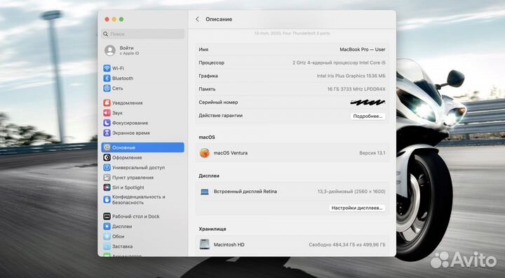This screenshot has width=505, height=278.
Task: Open the Wi-Fi settings icon
Action: [x=107, y=68]
